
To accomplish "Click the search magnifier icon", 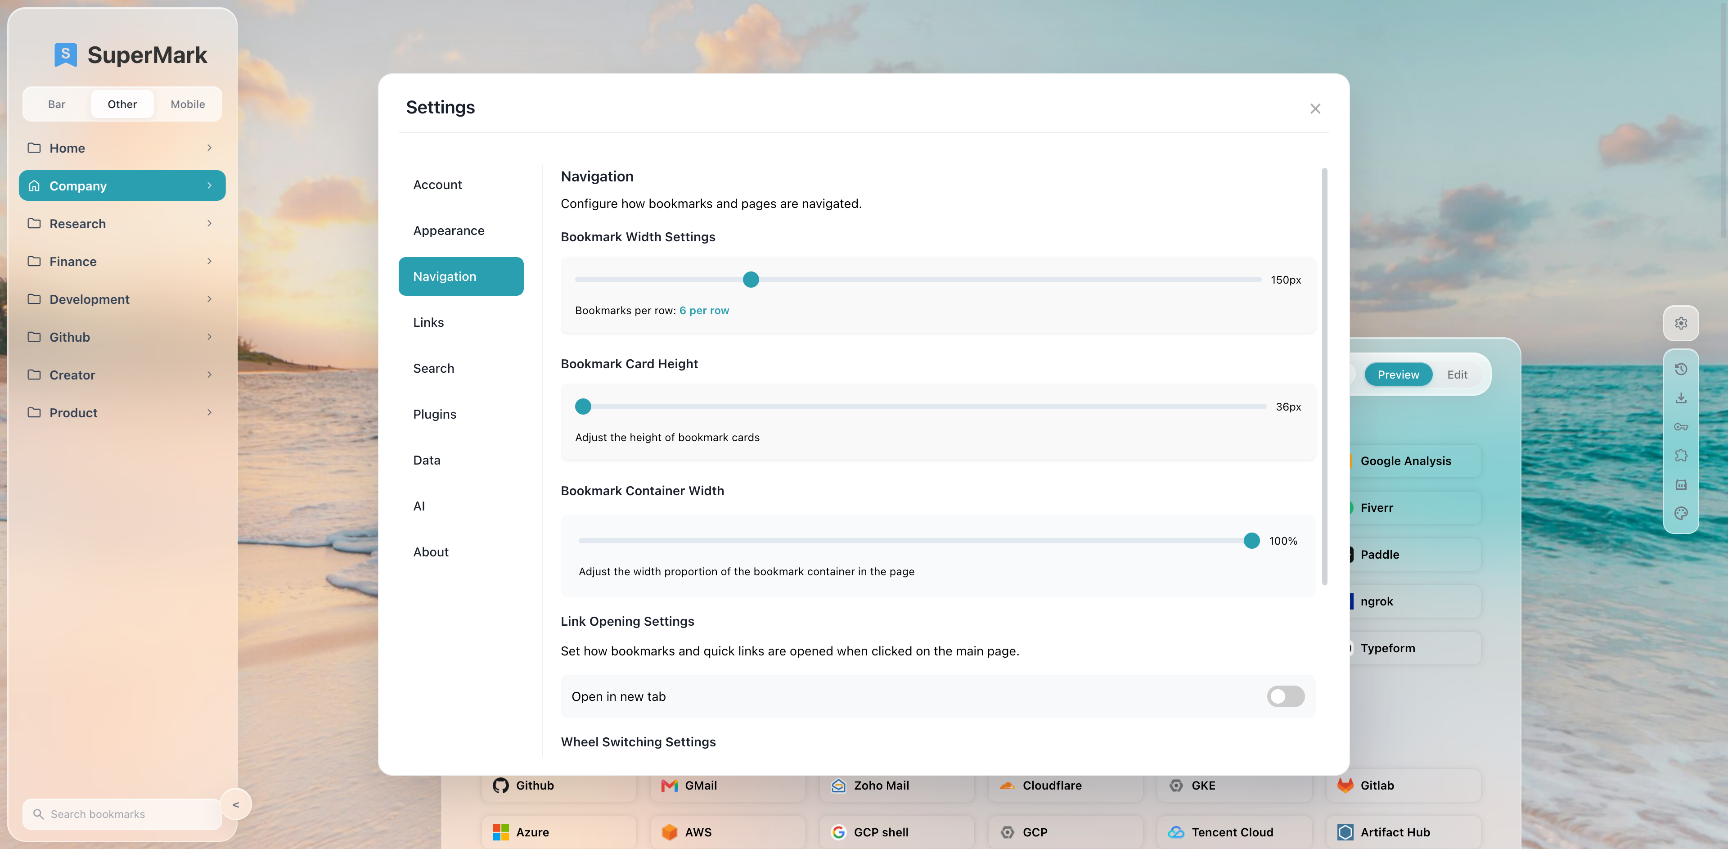I will (x=38, y=814).
